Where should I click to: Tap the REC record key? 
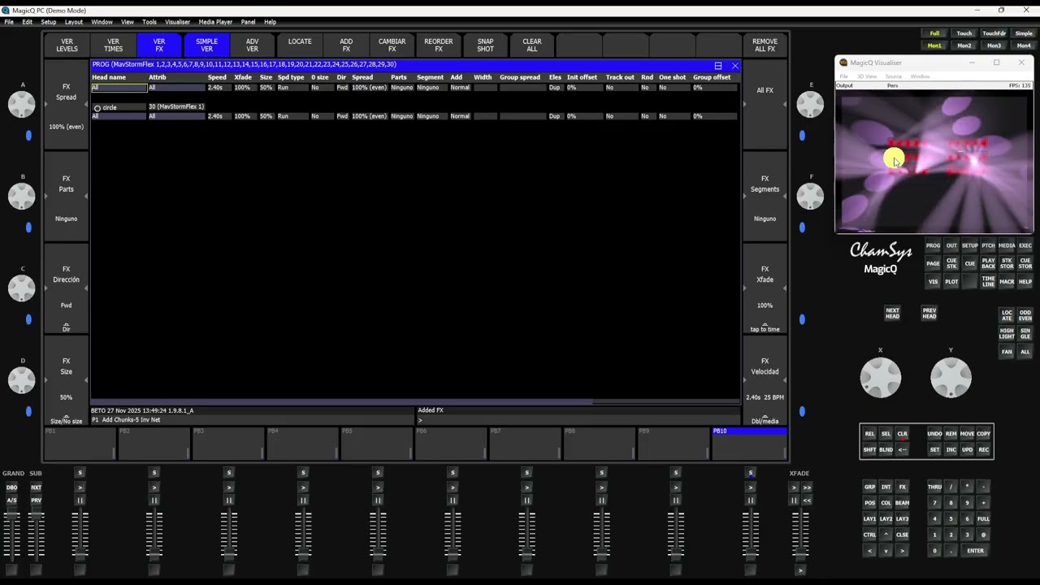983,449
